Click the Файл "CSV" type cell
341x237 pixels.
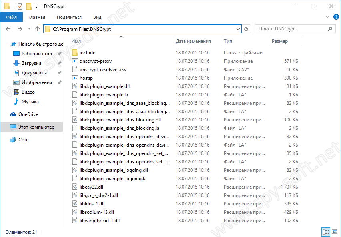coord(236,70)
